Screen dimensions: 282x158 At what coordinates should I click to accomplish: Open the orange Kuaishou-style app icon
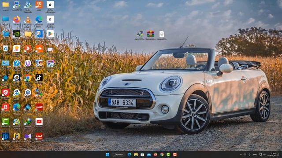click(x=39, y=5)
